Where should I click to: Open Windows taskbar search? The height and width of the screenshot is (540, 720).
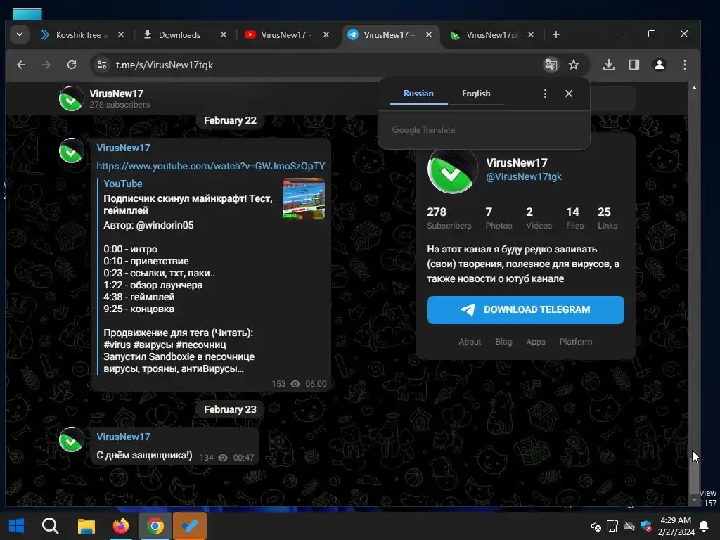pyautogui.click(x=50, y=526)
